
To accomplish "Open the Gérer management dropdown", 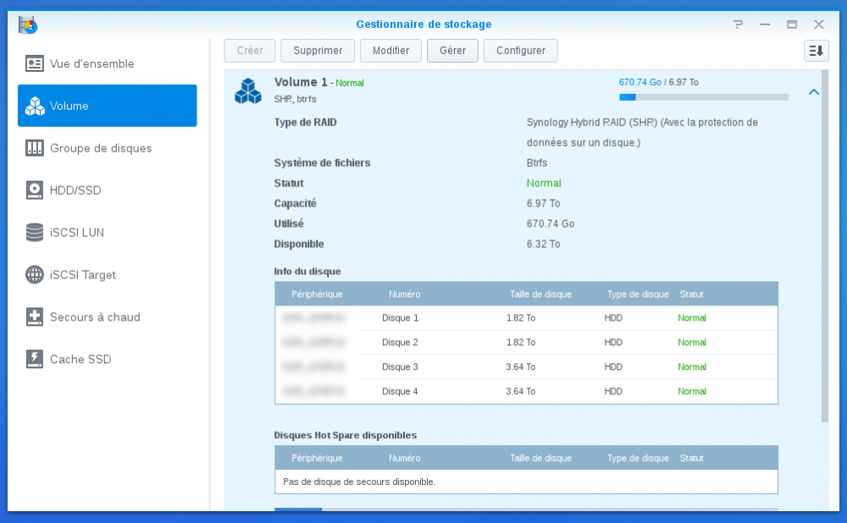I will [x=452, y=51].
